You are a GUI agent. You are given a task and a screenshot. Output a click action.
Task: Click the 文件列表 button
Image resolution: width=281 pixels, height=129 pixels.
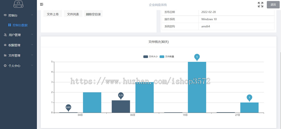pos(73,14)
